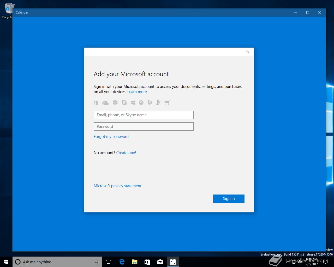
Task: Launch Microsoft Edge from the taskbar
Action: tap(122, 262)
